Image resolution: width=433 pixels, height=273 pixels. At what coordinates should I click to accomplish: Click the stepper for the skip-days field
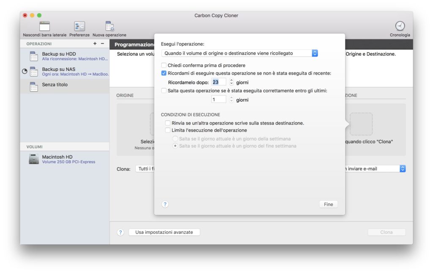(231, 100)
